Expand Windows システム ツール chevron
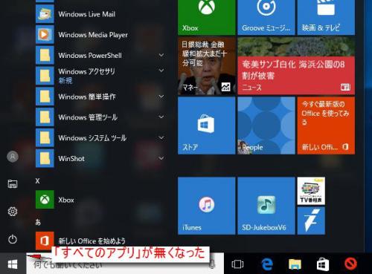The width and height of the screenshot is (372, 274). point(161,137)
